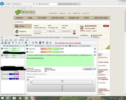Open the Fájl menu in Hard Disk Sentinel
This screenshot has width=126, height=100.
2,40
